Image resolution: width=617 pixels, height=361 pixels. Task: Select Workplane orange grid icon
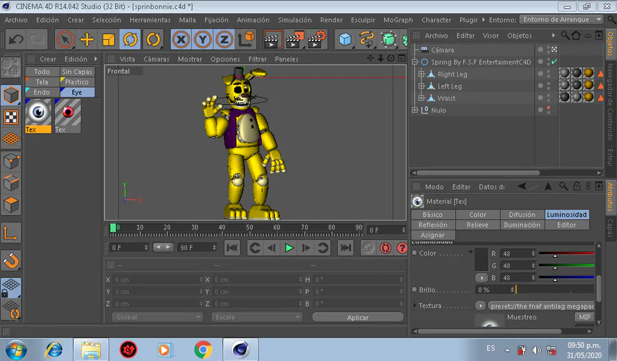pyautogui.click(x=10, y=139)
